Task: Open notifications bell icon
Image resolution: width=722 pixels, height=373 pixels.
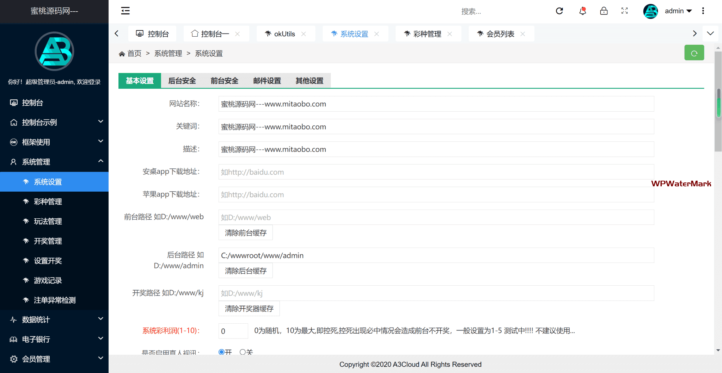Action: pyautogui.click(x=582, y=11)
